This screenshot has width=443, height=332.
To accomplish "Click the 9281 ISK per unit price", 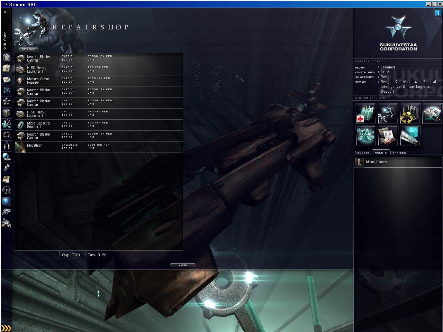I will (x=99, y=147).
